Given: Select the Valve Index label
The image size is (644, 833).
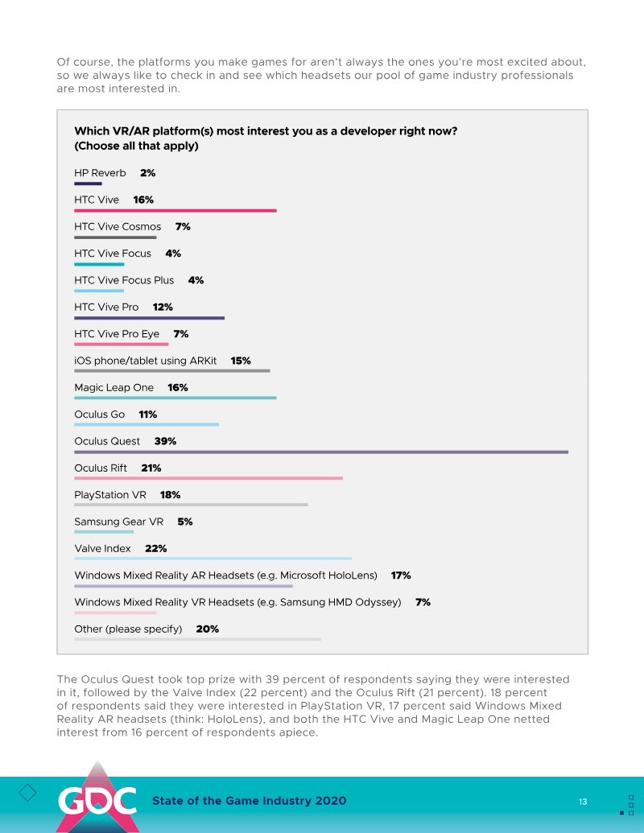Looking at the screenshot, I should coord(102,549).
